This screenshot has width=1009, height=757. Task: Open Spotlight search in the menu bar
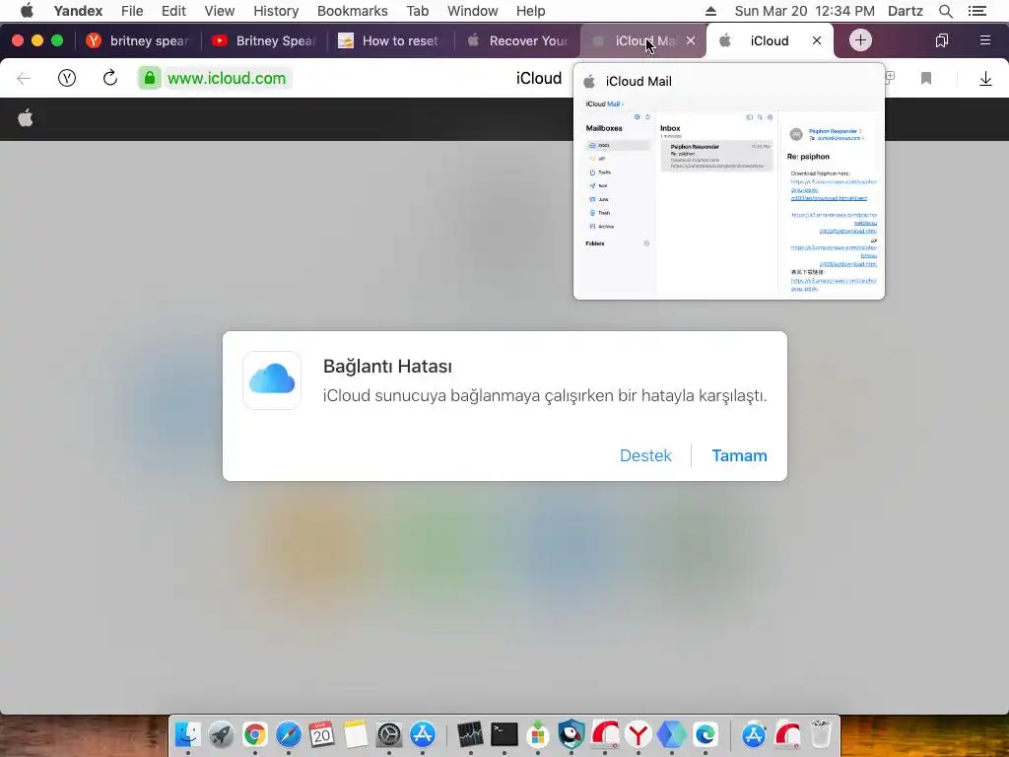click(x=945, y=11)
